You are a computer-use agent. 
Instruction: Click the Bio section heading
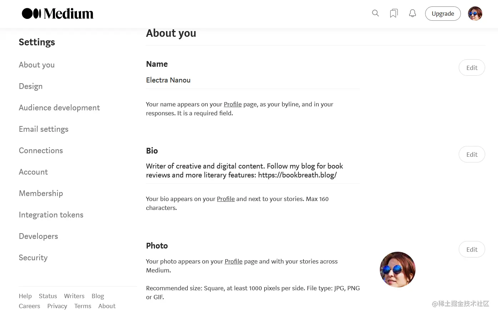(x=152, y=151)
